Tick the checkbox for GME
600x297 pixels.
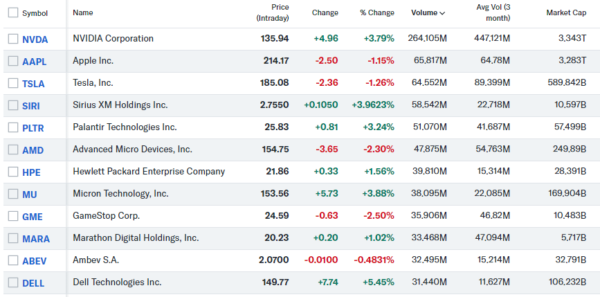12,216
